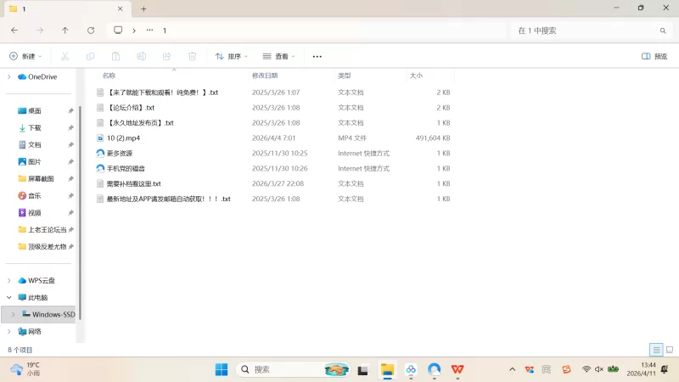The width and height of the screenshot is (679, 382).
Task: Open the Windows Start menu
Action: tap(222, 369)
